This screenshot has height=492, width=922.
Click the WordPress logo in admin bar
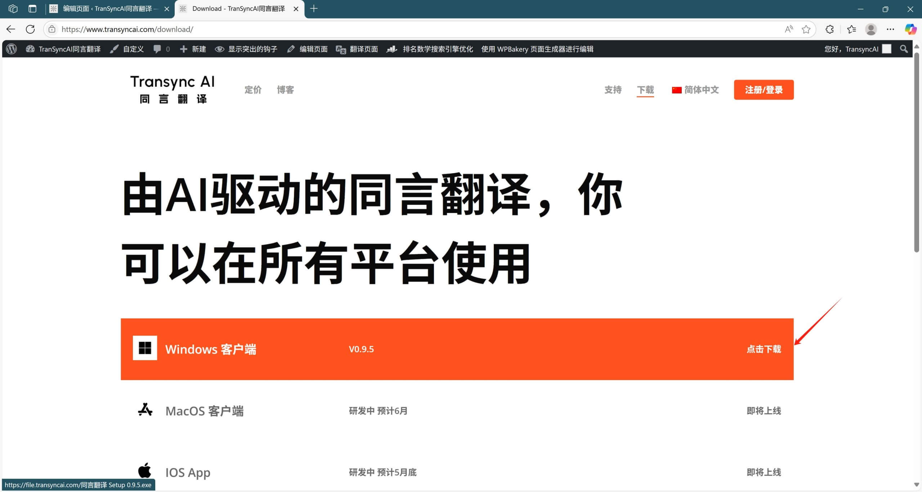click(12, 49)
